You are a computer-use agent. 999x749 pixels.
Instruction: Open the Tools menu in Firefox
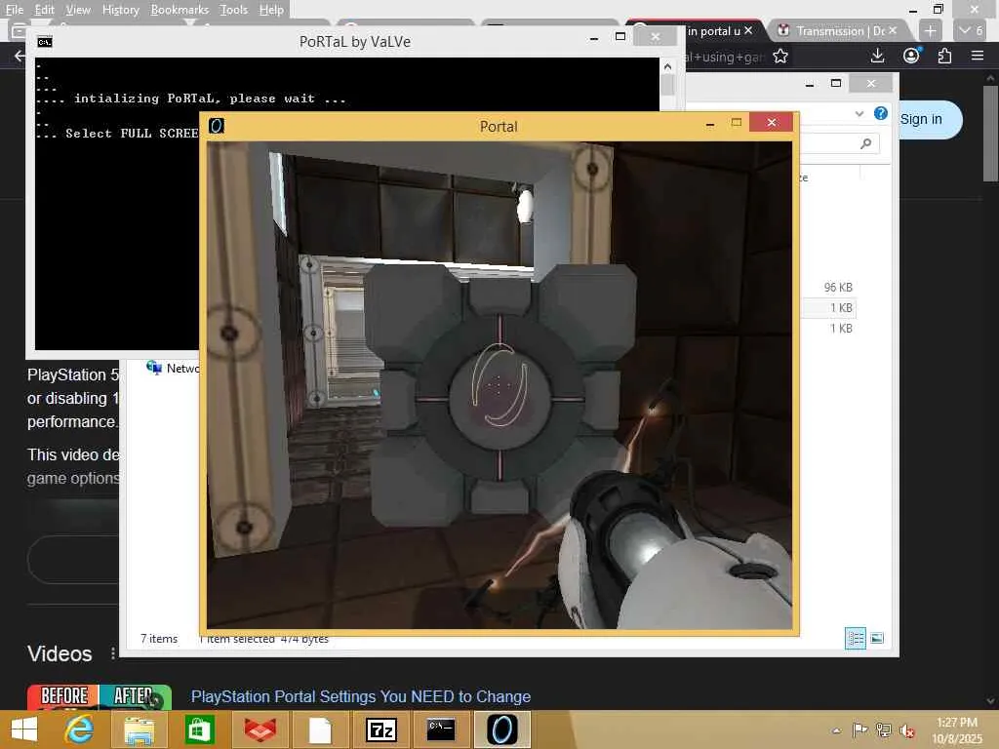point(233,10)
